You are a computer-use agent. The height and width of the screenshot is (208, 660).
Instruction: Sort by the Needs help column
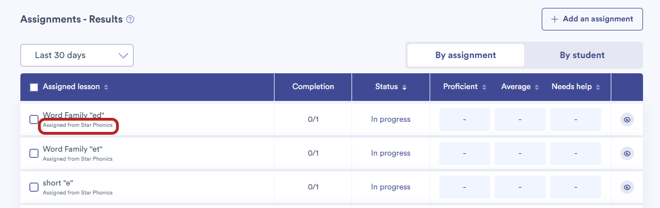[x=598, y=87]
